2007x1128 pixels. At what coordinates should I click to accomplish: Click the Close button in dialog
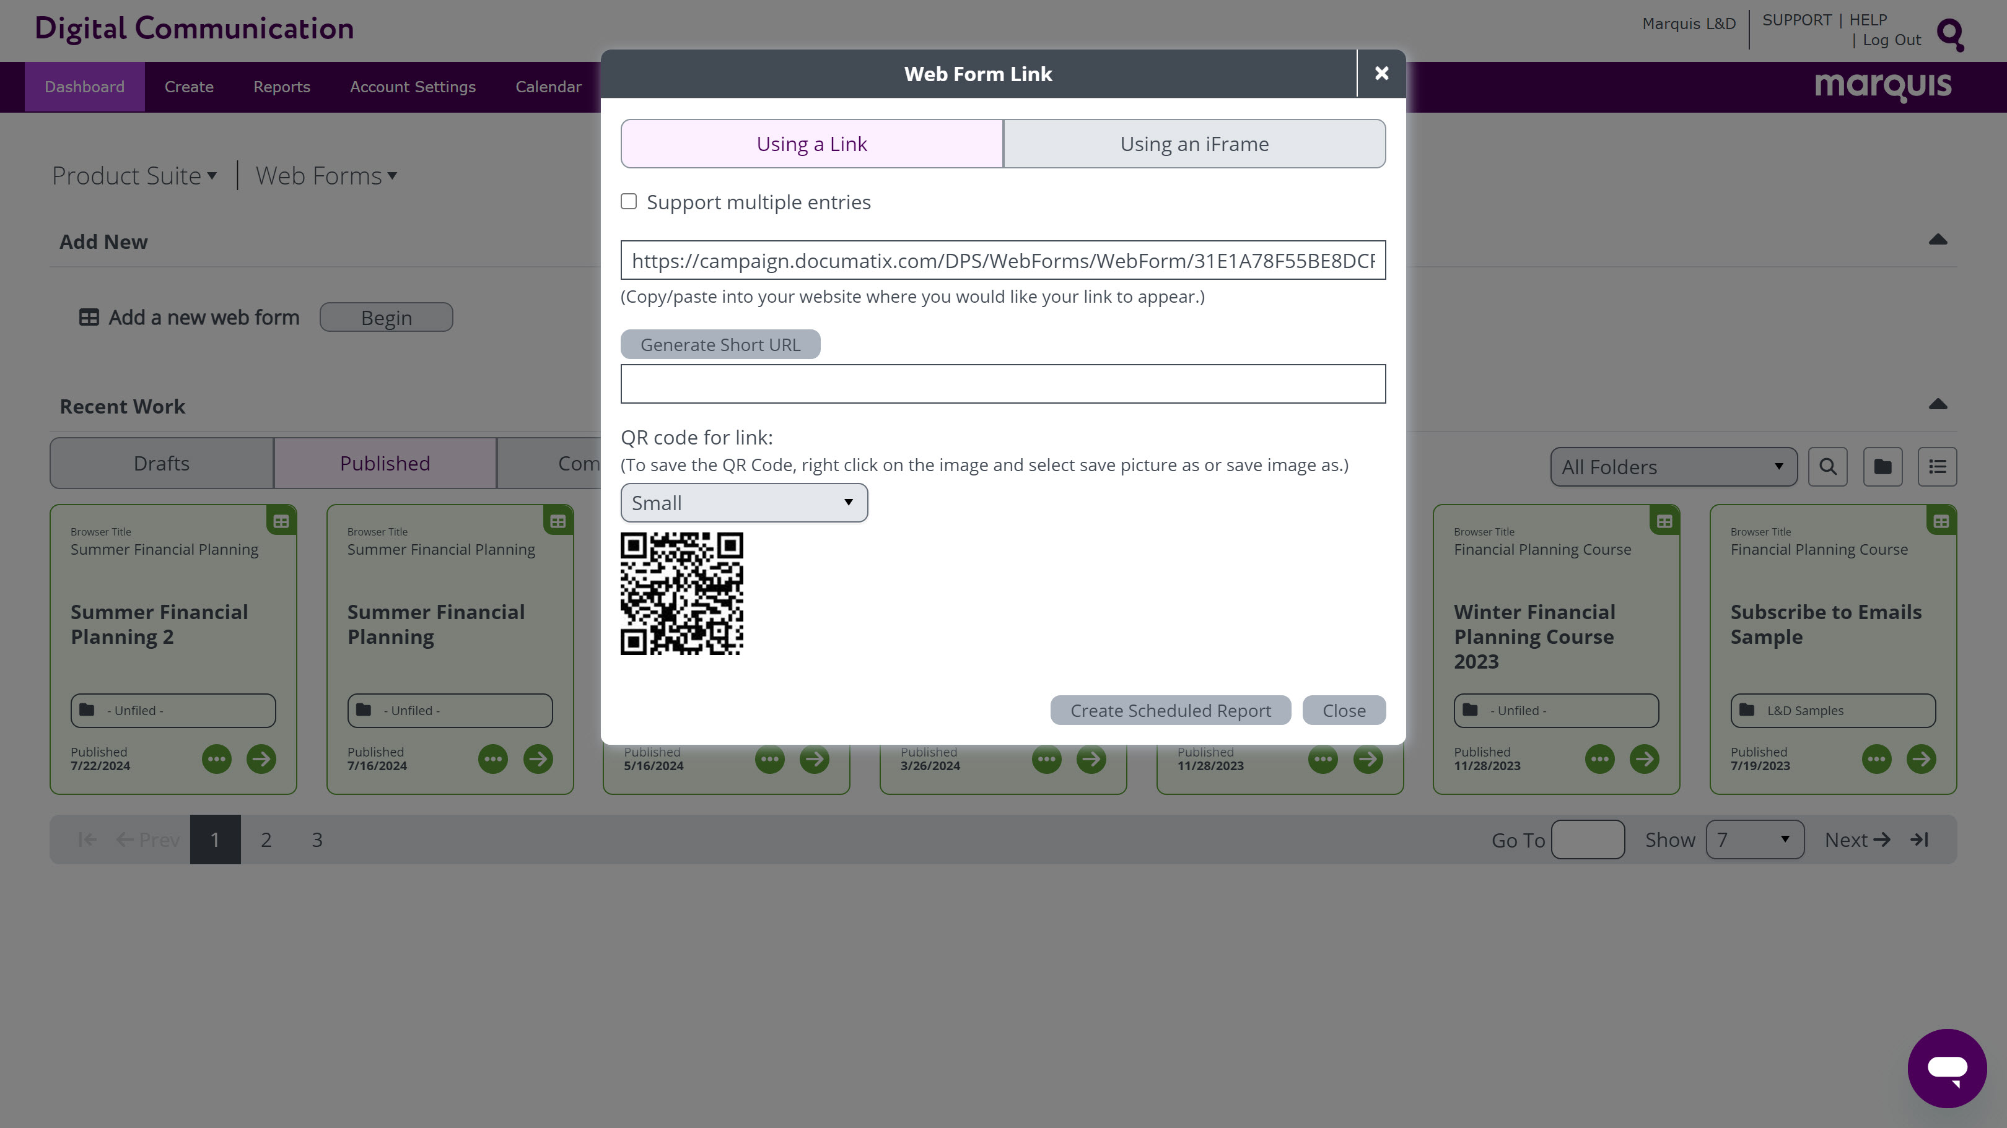1344,710
